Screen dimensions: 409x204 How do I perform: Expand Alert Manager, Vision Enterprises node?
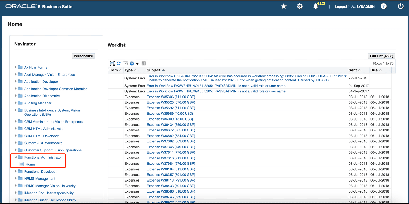[x=16, y=74]
